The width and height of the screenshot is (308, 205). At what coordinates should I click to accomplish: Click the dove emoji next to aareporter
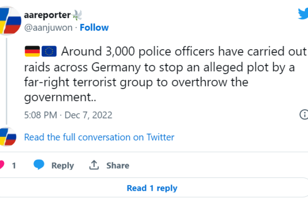tap(77, 15)
